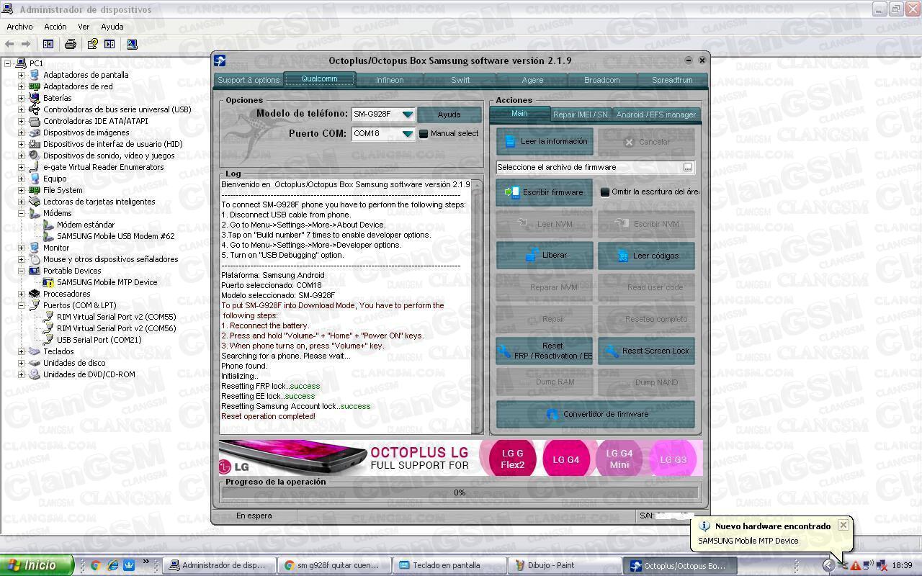Click Chrome icon in quick launch
The height and width of the screenshot is (576, 922).
tap(95, 565)
